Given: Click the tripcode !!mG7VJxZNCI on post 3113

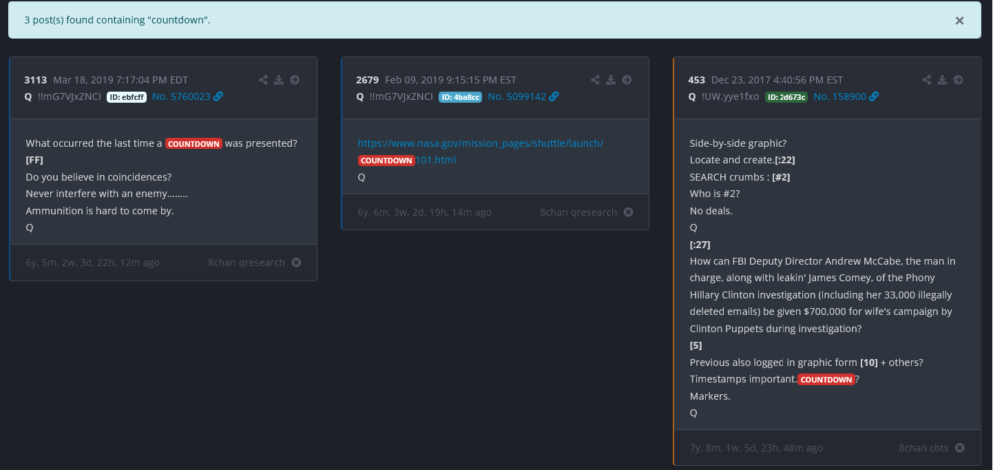Looking at the screenshot, I should point(70,96).
